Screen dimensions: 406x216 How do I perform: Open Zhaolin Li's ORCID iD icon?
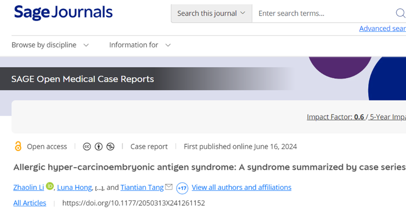tap(50, 187)
